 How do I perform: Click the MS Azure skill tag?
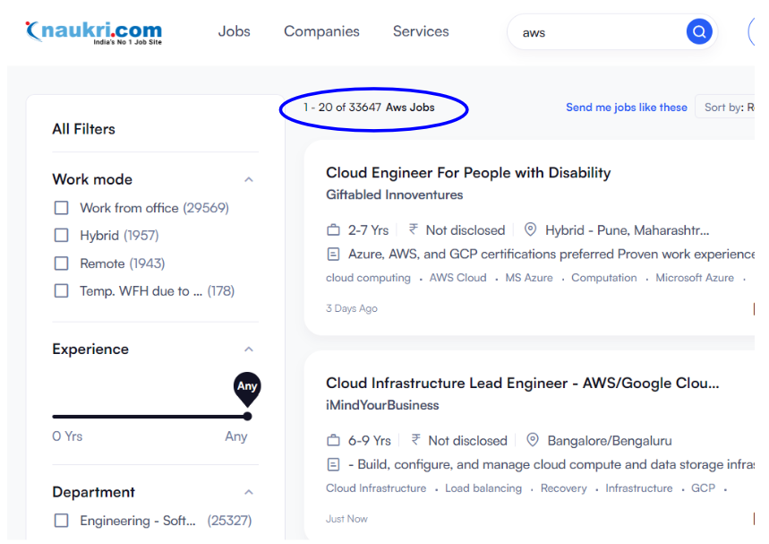click(x=529, y=278)
